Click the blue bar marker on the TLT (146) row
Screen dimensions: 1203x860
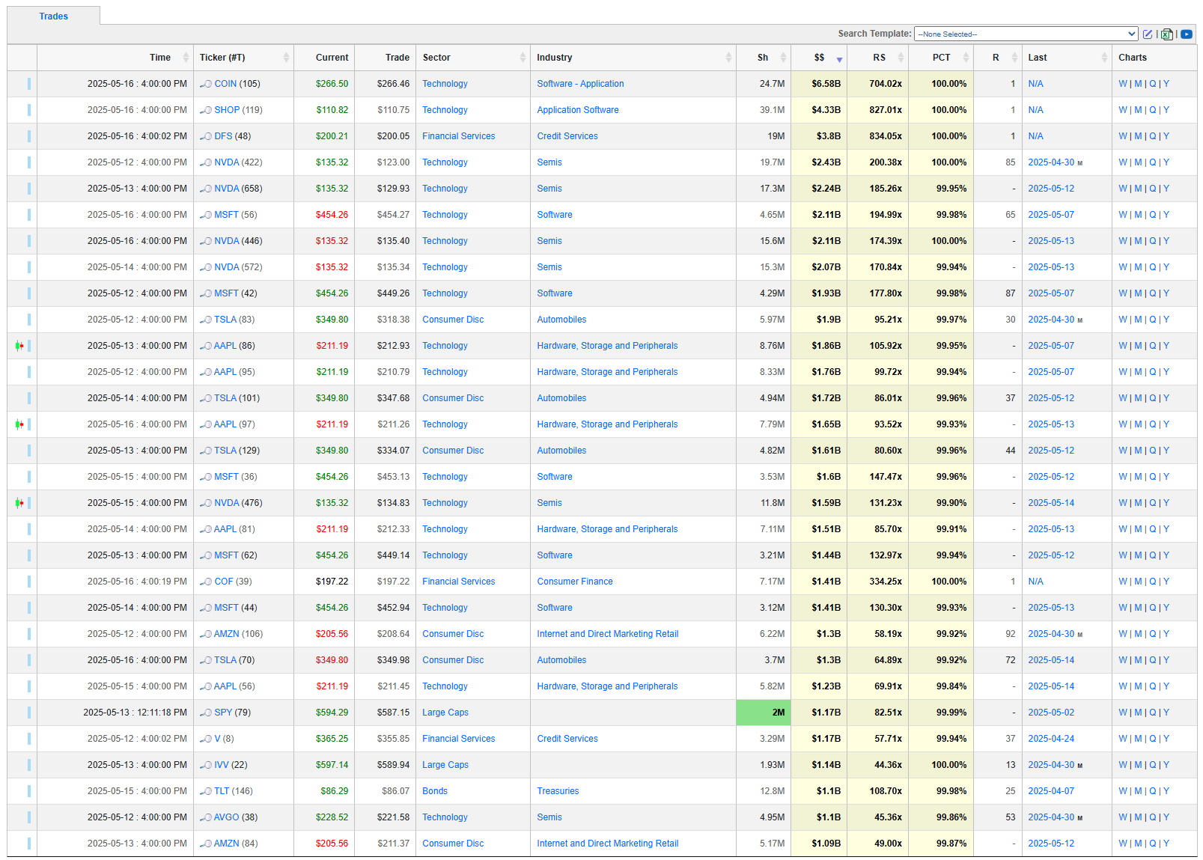pyautogui.click(x=29, y=791)
